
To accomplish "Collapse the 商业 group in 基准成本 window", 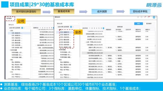I will point(58,60).
